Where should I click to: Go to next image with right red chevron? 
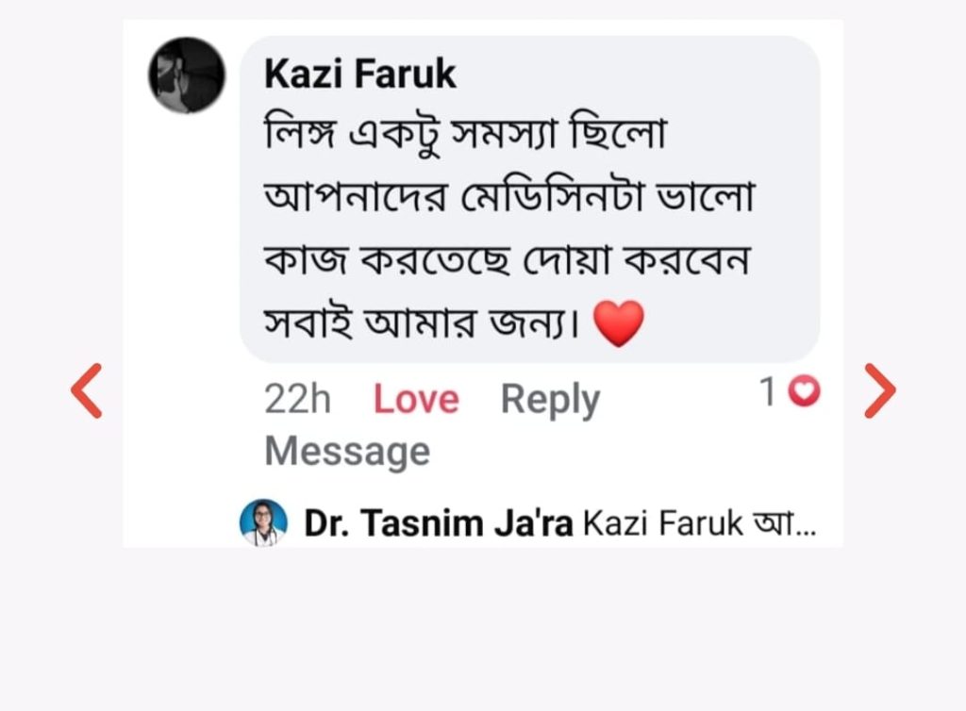pos(880,390)
